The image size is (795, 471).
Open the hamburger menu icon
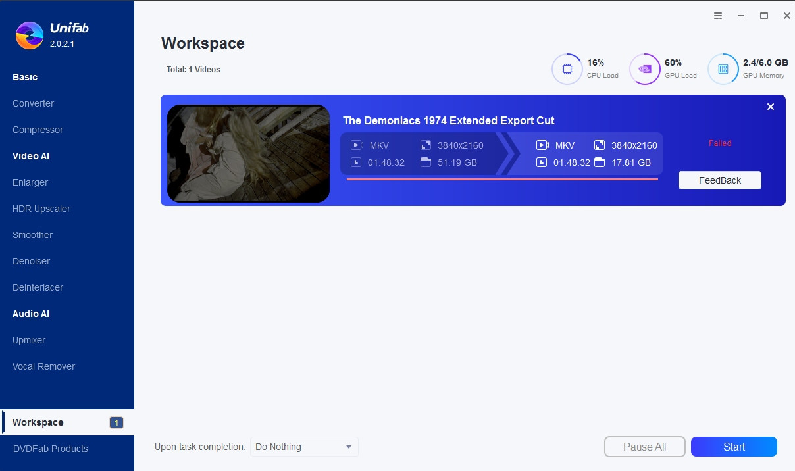point(718,16)
